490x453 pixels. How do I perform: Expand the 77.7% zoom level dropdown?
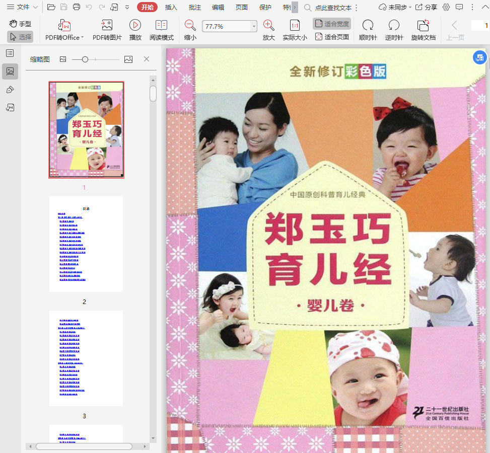pyautogui.click(x=254, y=26)
